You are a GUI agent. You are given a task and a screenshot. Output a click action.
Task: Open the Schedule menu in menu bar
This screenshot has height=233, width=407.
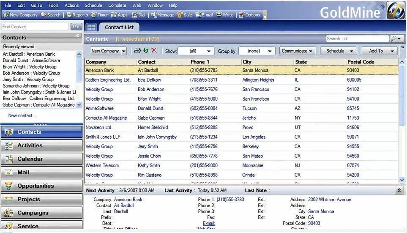(x=93, y=5)
